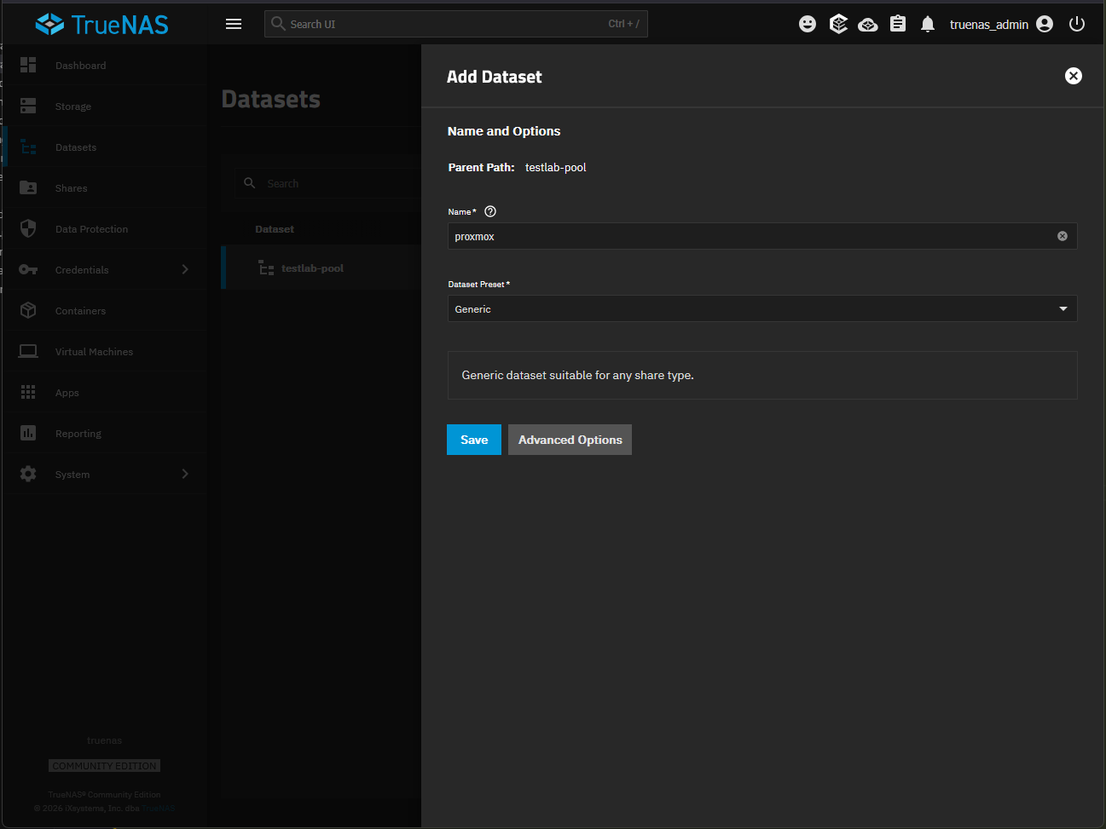Viewport: 1106px width, 829px height.
Task: Click the Containers box icon
Action: (x=28, y=310)
